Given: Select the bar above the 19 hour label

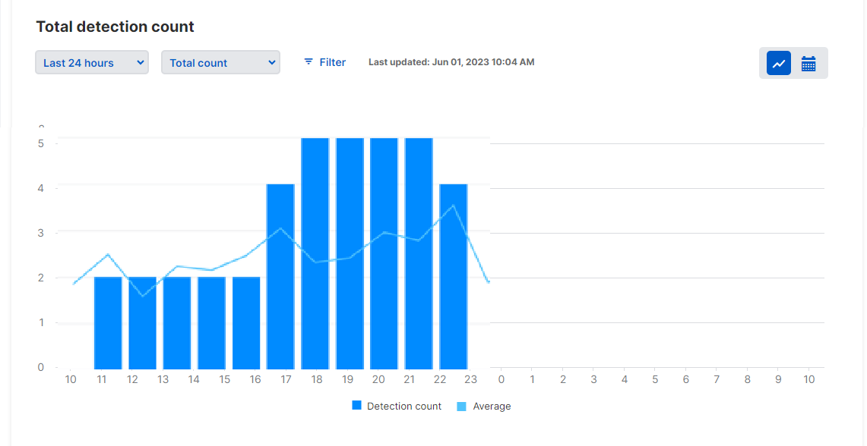Looking at the screenshot, I should click(350, 254).
